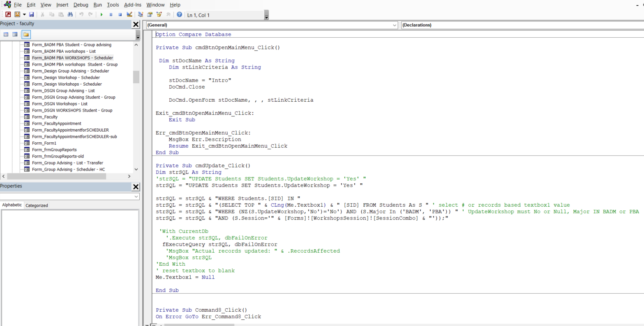The width and height of the screenshot is (644, 326).
Task: Open the Tools menu
Action: (113, 5)
